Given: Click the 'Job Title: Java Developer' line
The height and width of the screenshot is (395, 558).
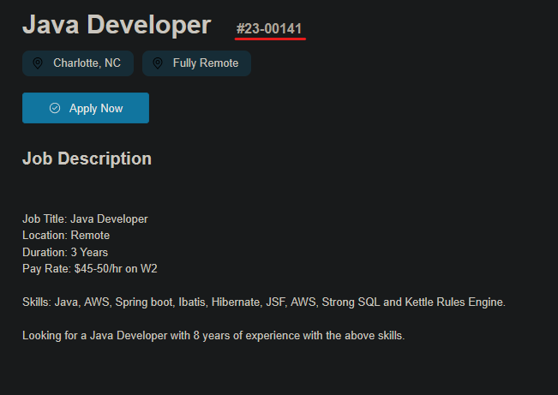Looking at the screenshot, I should (x=85, y=218).
